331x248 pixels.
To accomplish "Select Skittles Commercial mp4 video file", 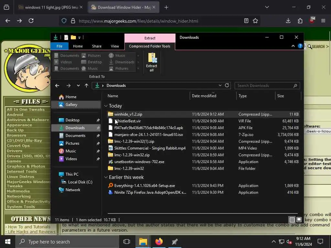I will 150,148.
